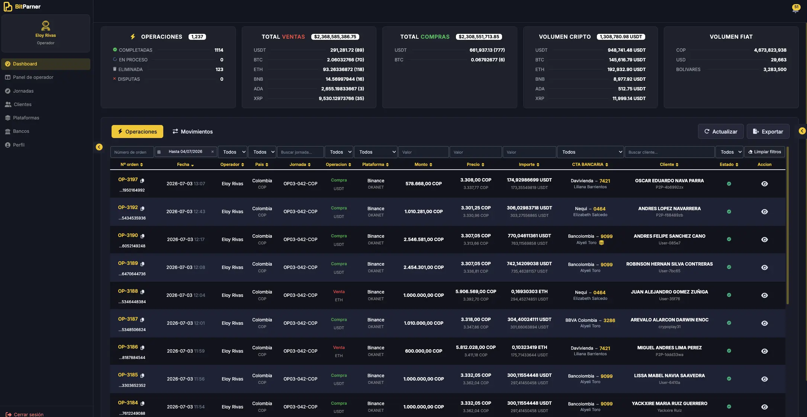807x417 pixels.
Task: Open Operacion filter dropdown
Action: [x=339, y=152]
